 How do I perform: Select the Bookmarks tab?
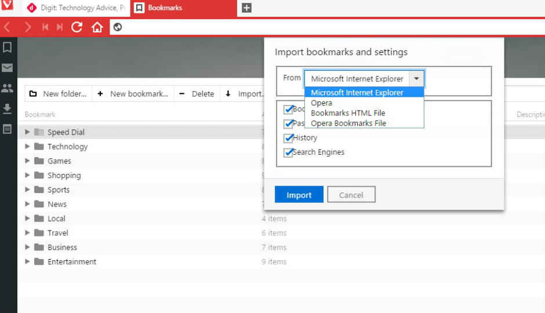coord(184,8)
